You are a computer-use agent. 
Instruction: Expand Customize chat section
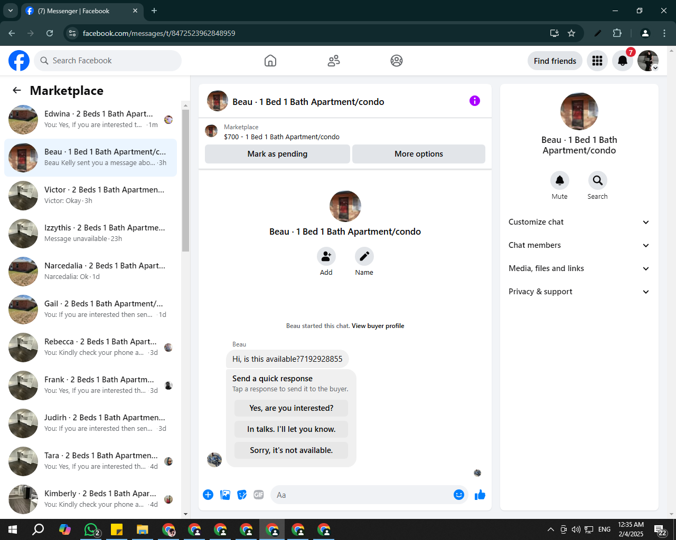tap(579, 222)
